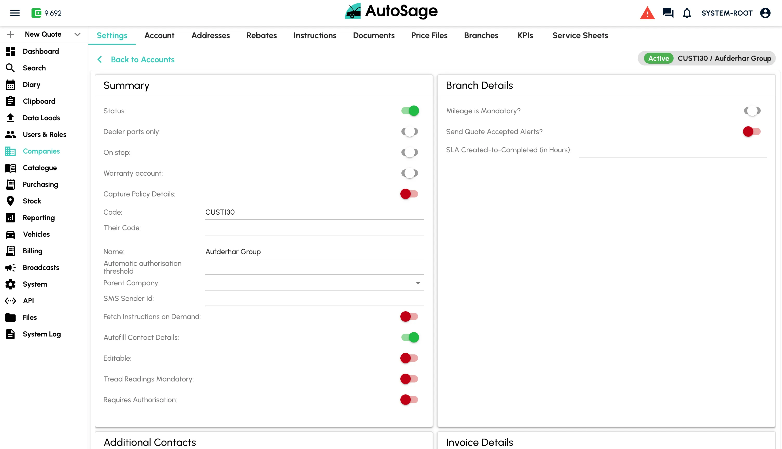
Task: Switch to the Account tab
Action: (159, 35)
